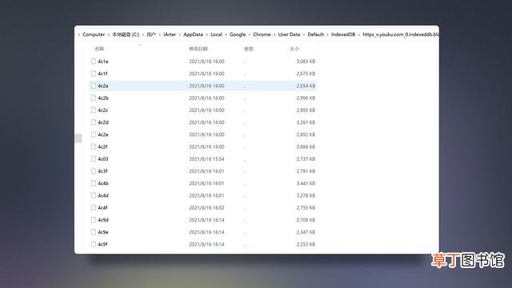Jump to Default folder in path
Image resolution: width=512 pixels, height=288 pixels.
click(315, 34)
